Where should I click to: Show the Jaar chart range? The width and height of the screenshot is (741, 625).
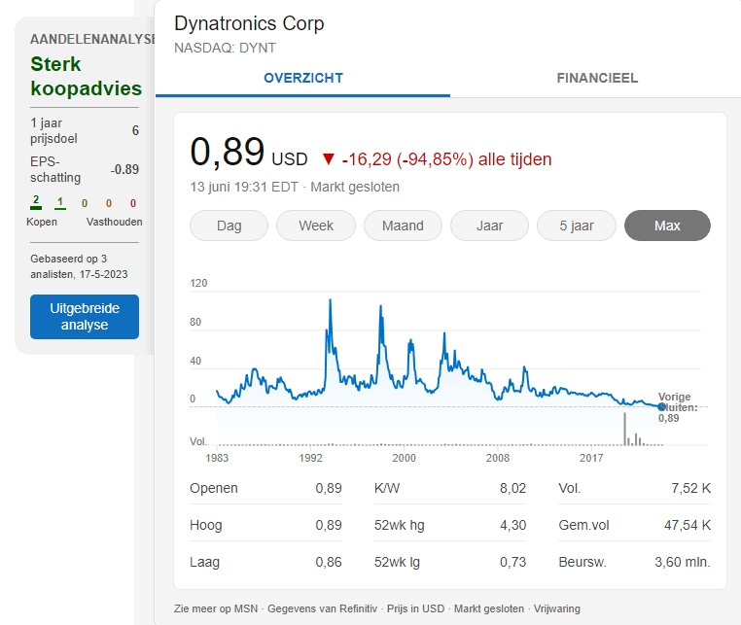(489, 226)
